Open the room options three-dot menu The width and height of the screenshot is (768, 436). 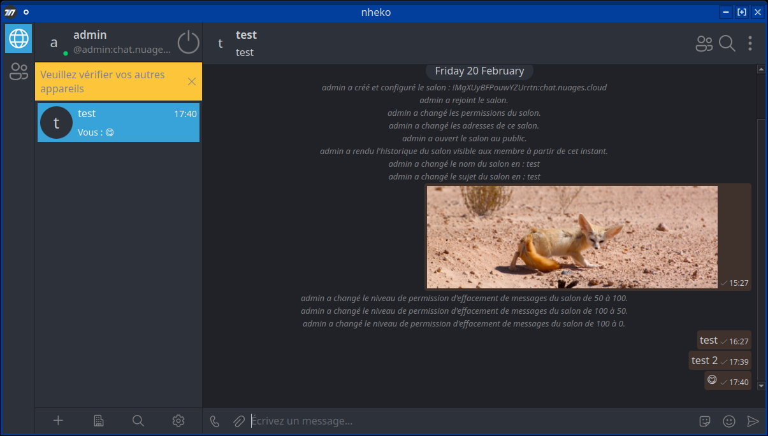[x=750, y=43]
